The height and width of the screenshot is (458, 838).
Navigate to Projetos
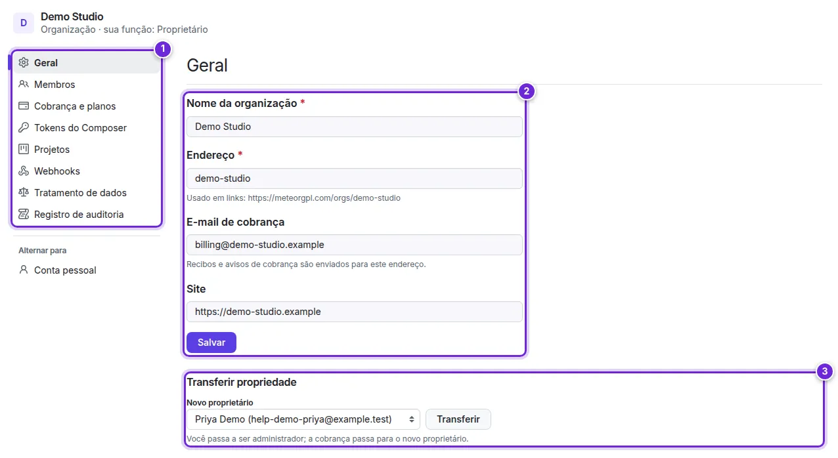(x=87, y=150)
